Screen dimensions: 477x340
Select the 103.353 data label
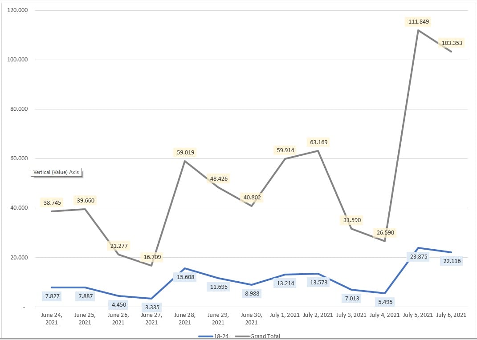point(452,43)
